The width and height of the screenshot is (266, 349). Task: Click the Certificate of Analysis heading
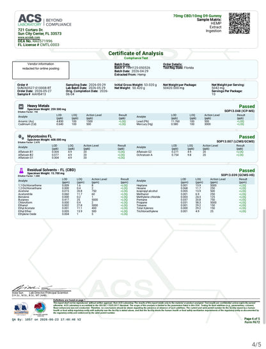[136, 53]
